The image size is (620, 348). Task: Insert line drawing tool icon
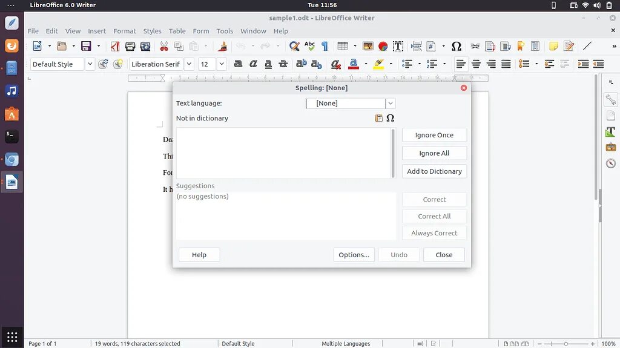587,46
